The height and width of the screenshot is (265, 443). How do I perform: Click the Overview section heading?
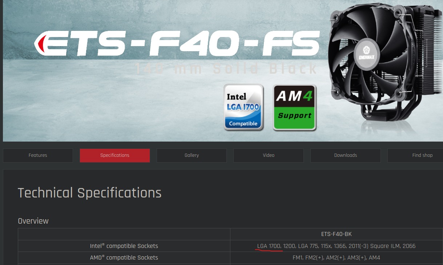tap(33, 221)
